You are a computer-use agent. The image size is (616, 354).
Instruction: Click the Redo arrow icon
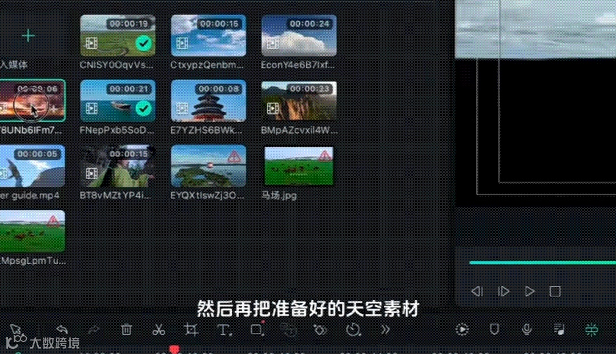point(92,329)
